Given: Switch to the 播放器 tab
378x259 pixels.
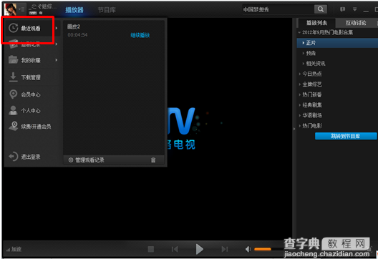Looking at the screenshot, I should pos(74,10).
